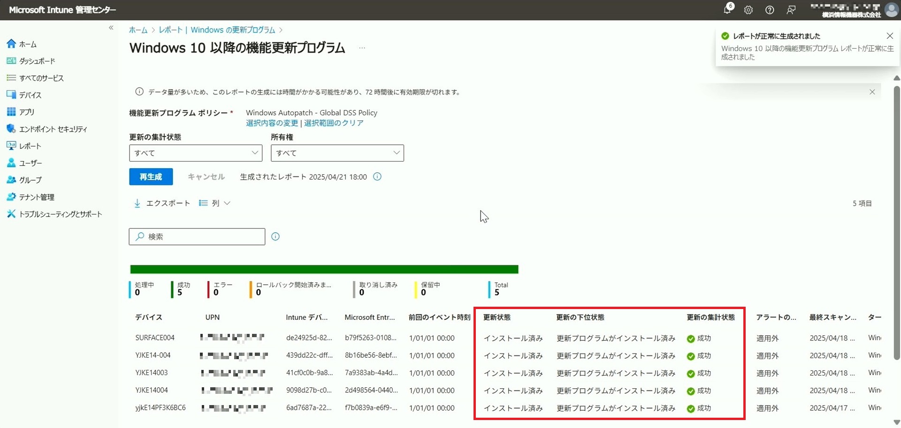
Task: Sort by 更新の下位状態 column header
Action: [580, 317]
